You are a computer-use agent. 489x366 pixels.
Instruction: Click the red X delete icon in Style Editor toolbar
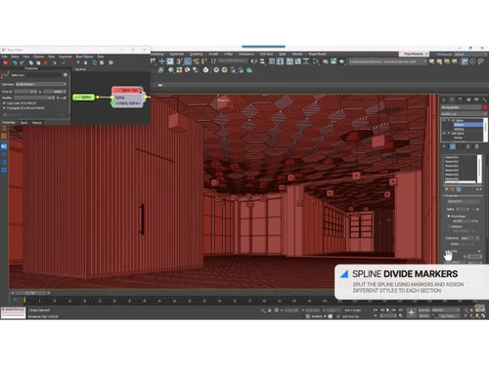pos(46,62)
